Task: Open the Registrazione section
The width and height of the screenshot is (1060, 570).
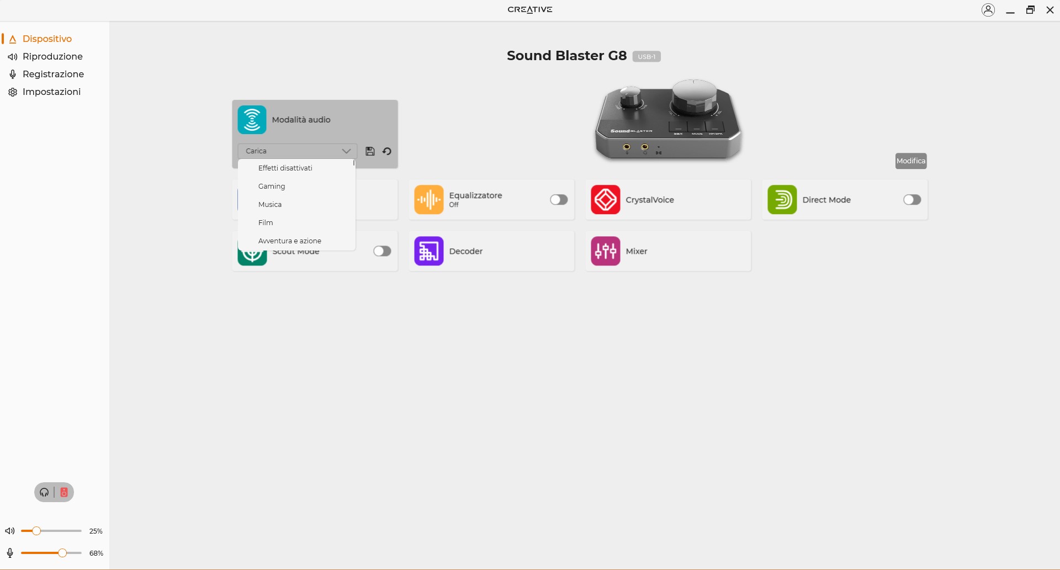Action: tap(53, 74)
